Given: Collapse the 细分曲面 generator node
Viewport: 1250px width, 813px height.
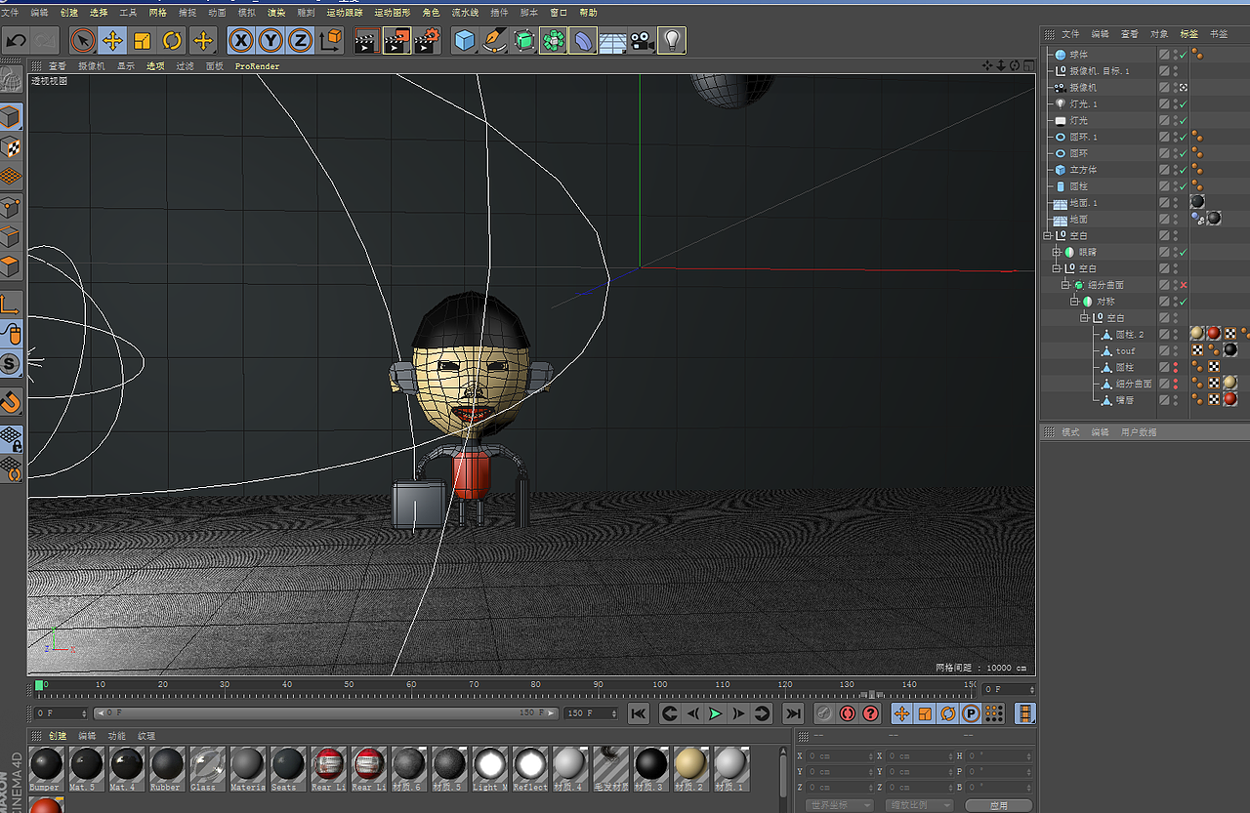Looking at the screenshot, I should point(1065,285).
